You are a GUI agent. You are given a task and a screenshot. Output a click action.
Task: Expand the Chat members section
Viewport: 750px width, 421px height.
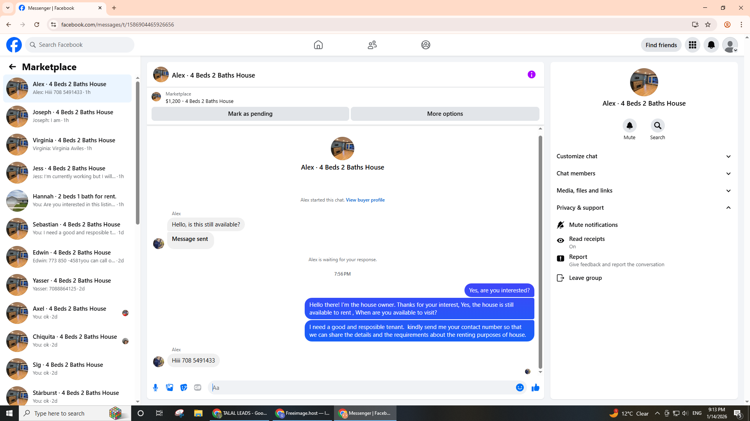pos(643,173)
